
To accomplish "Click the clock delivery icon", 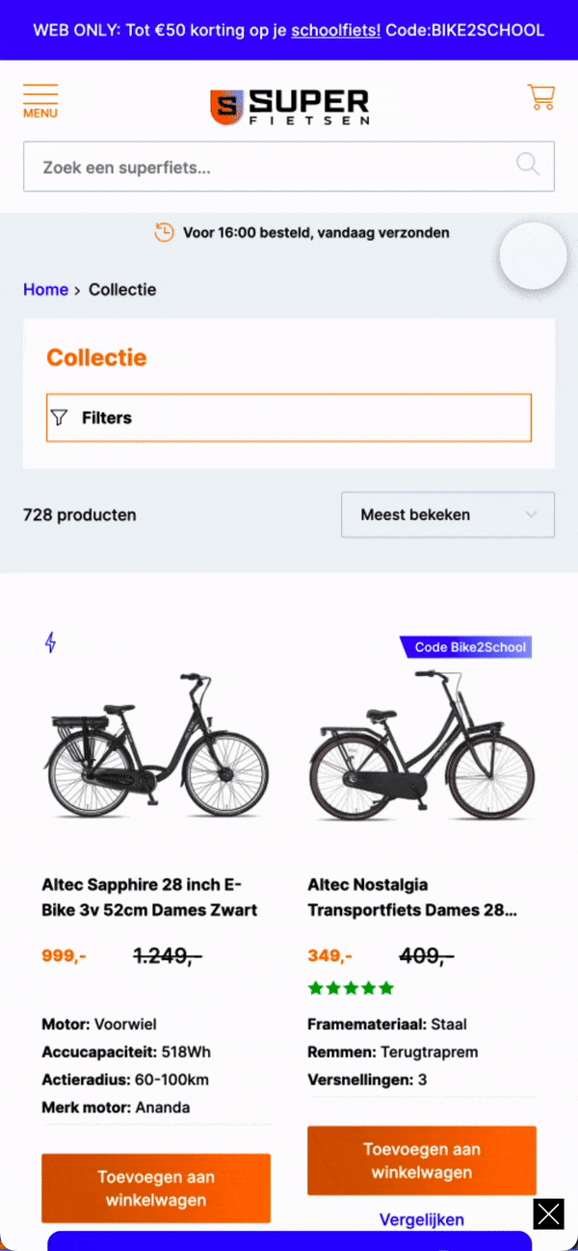I will coord(165,232).
